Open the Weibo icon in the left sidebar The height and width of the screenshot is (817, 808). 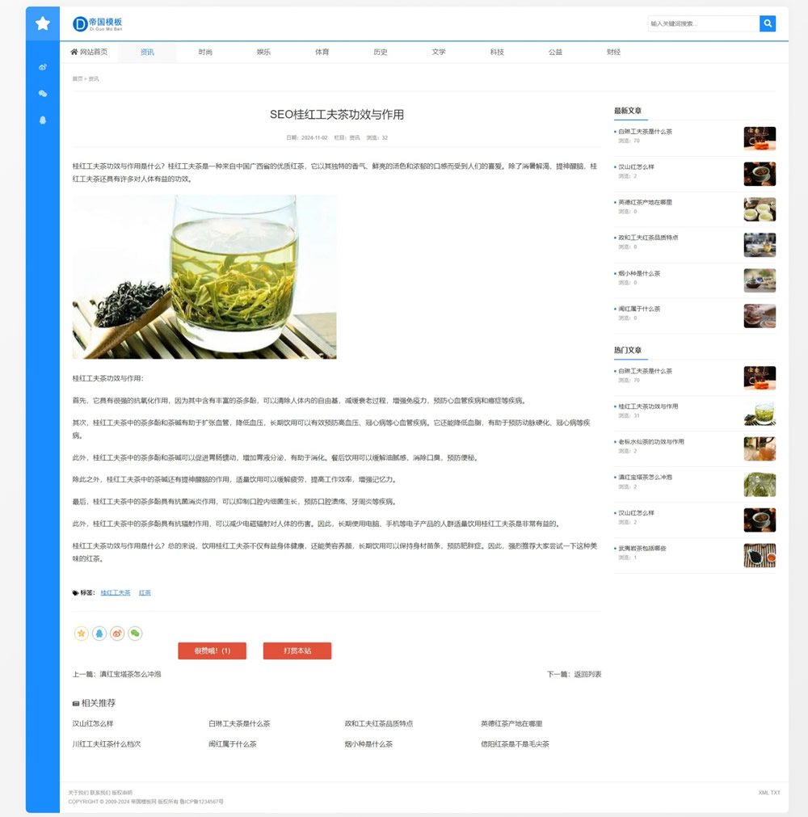pyautogui.click(x=43, y=67)
